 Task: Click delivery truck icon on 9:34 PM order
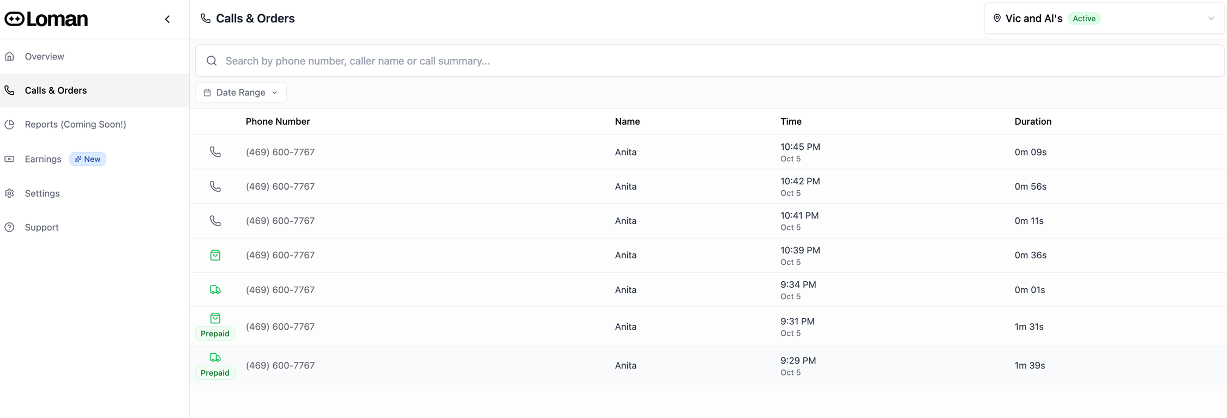(215, 289)
